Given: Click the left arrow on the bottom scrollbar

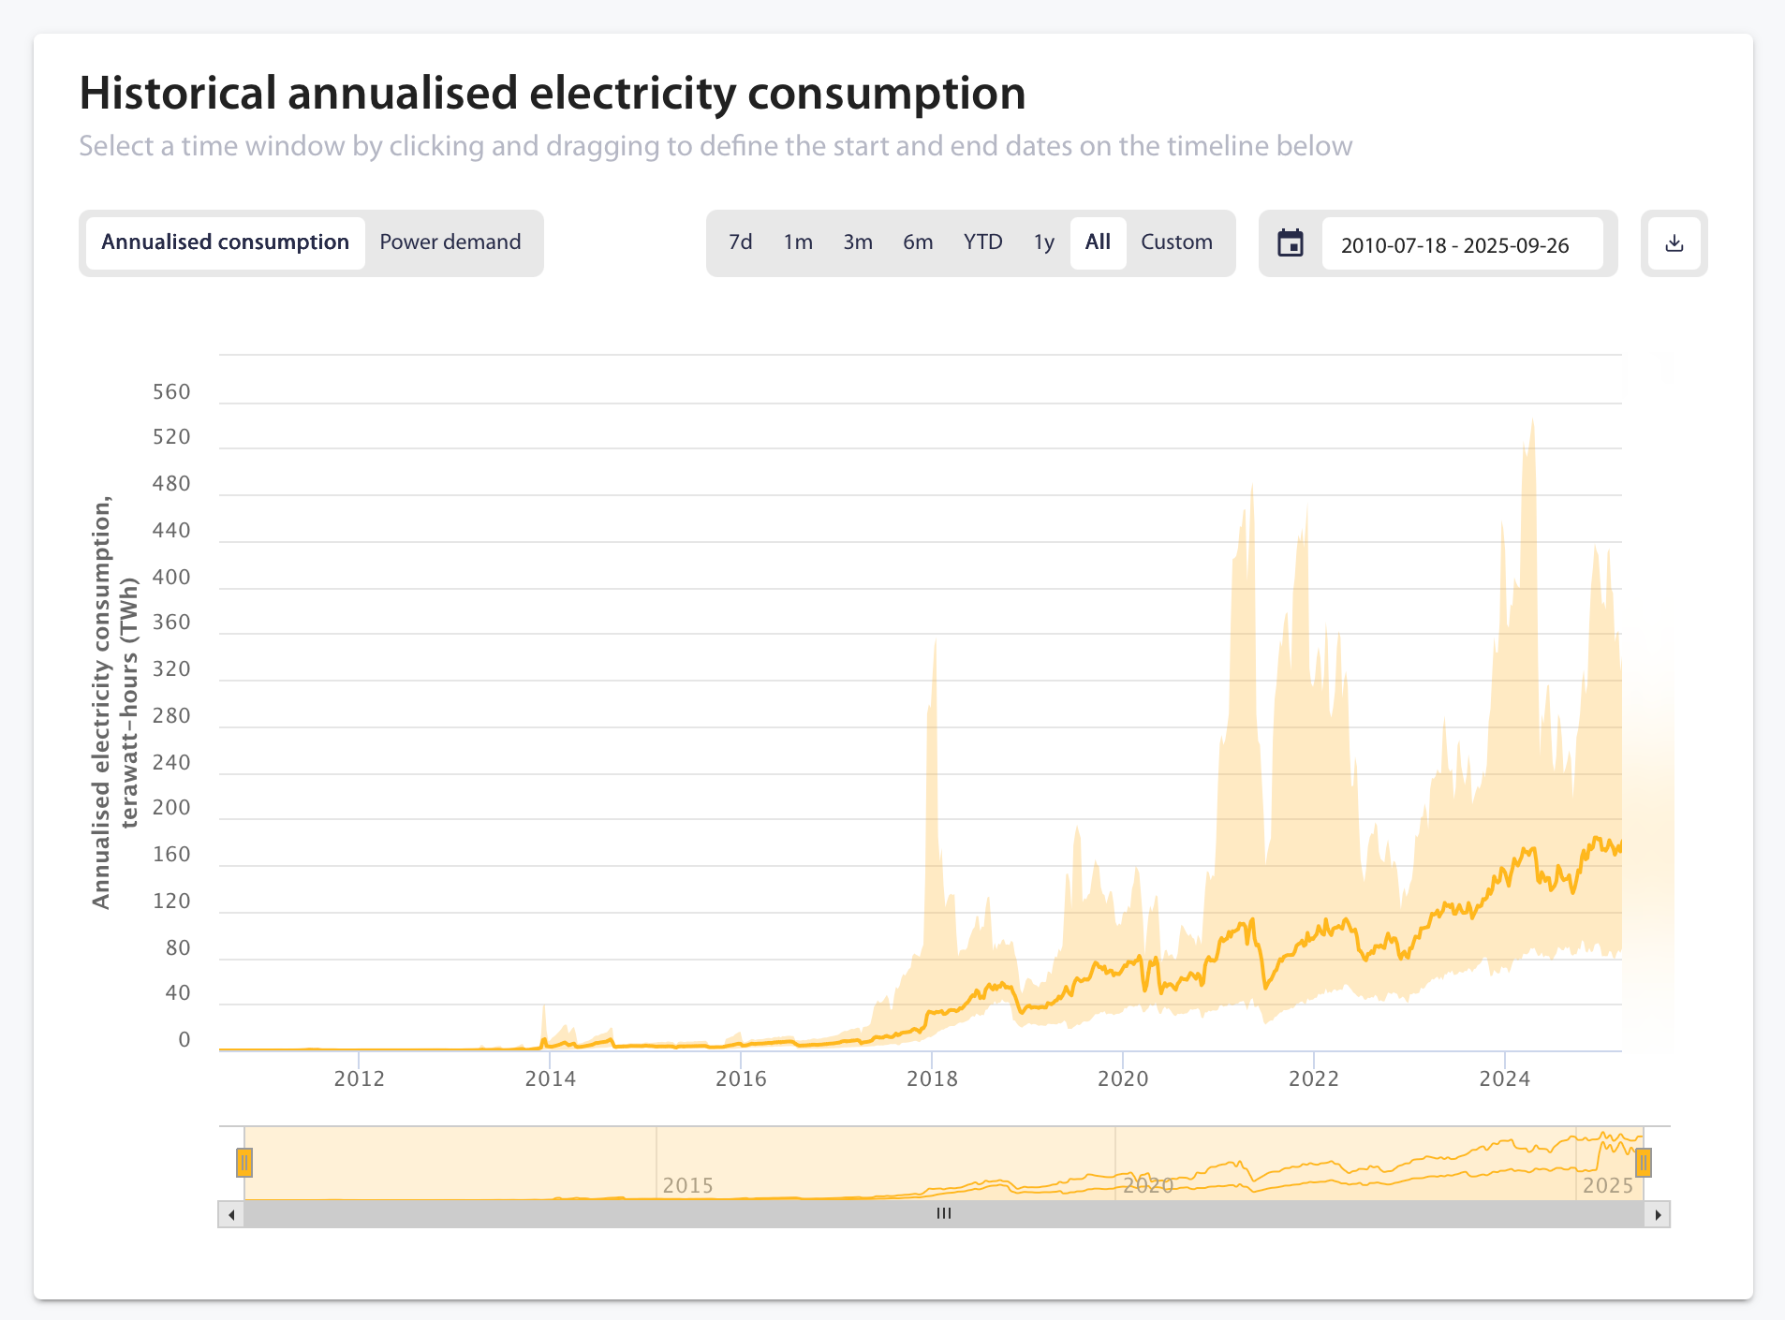Looking at the screenshot, I should (229, 1212).
